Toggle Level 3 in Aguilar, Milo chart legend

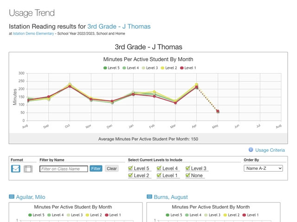pyautogui.click(x=75, y=215)
